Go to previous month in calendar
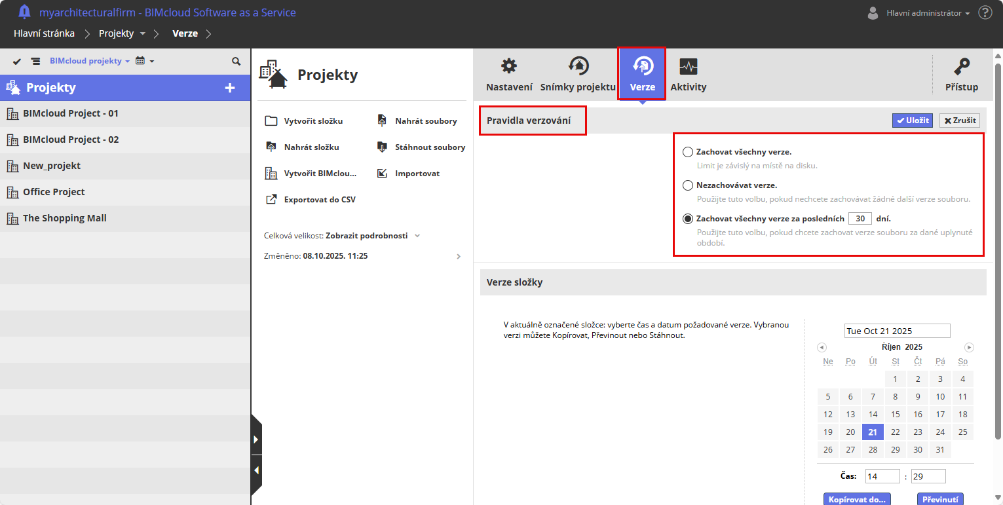Screen dimensions: 1003x505 (x=822, y=347)
